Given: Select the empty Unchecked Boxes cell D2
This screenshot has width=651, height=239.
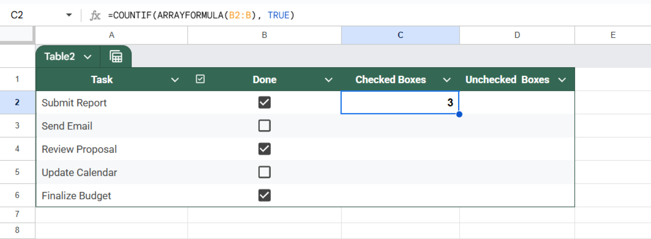Looking at the screenshot, I should pyautogui.click(x=517, y=103).
